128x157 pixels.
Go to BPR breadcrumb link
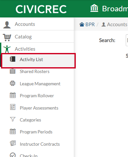(90, 25)
